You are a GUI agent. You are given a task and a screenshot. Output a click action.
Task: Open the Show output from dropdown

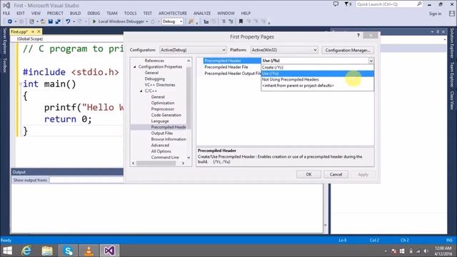coord(87,180)
